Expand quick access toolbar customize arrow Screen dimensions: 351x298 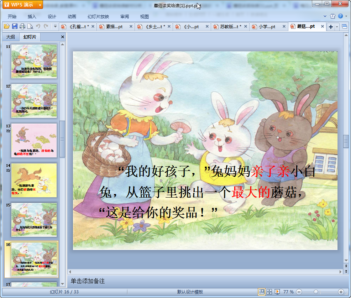click(55, 26)
